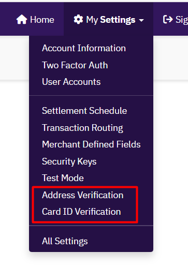Click the Sign out arrow icon

[168, 19]
